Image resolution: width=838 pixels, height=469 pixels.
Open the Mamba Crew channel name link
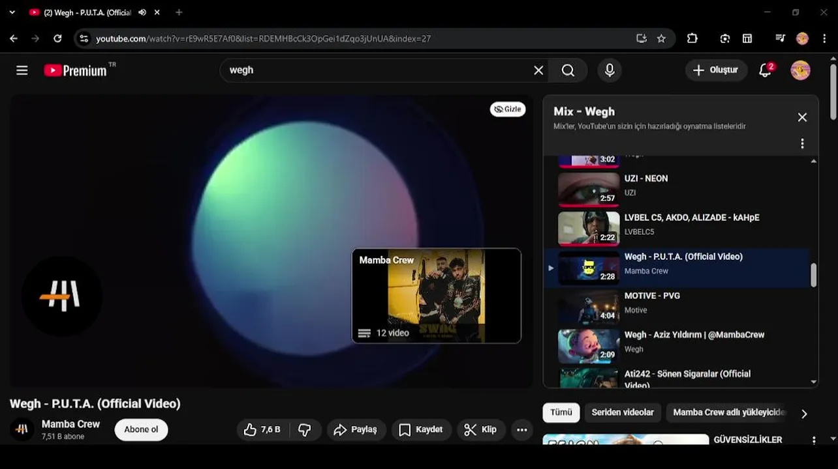pos(70,424)
